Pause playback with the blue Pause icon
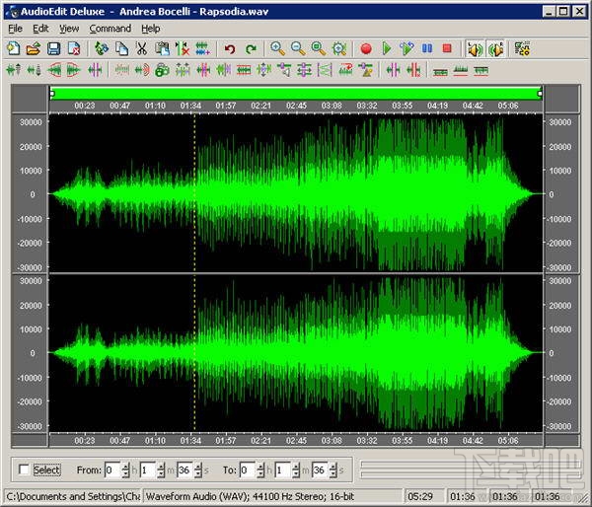592x507 pixels. click(x=427, y=48)
